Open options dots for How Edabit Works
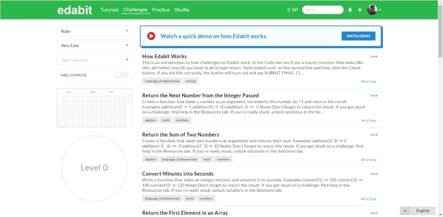This screenshot has width=443, height=217. pos(374,57)
